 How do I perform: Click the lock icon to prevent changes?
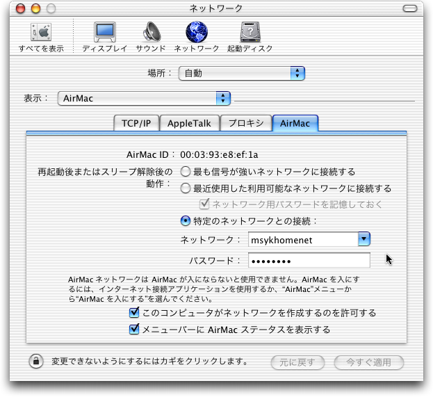35,362
